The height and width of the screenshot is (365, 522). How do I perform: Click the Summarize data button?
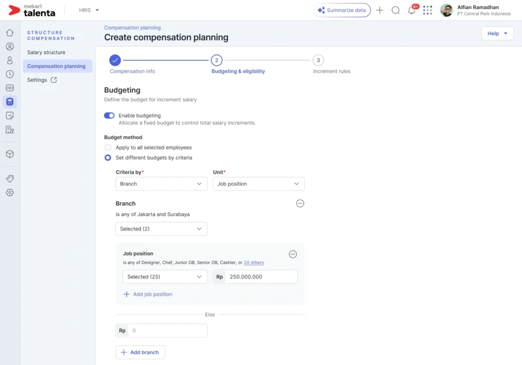coord(342,10)
